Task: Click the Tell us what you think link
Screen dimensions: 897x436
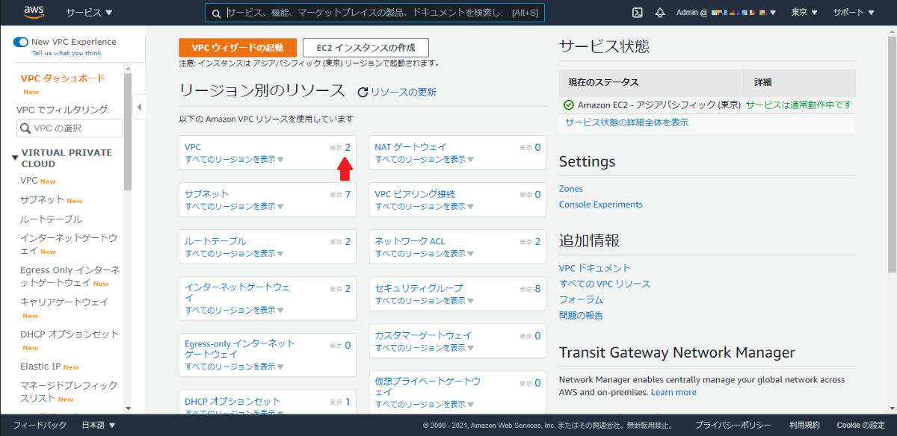Action: (x=67, y=54)
